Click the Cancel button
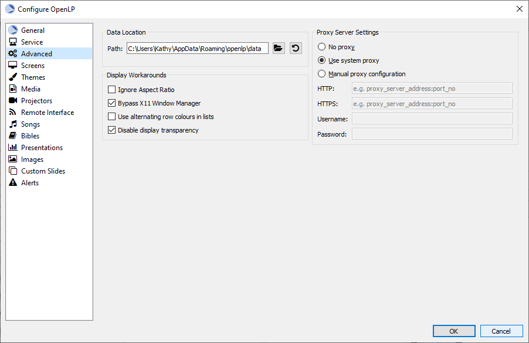The height and width of the screenshot is (343, 529). click(501, 331)
